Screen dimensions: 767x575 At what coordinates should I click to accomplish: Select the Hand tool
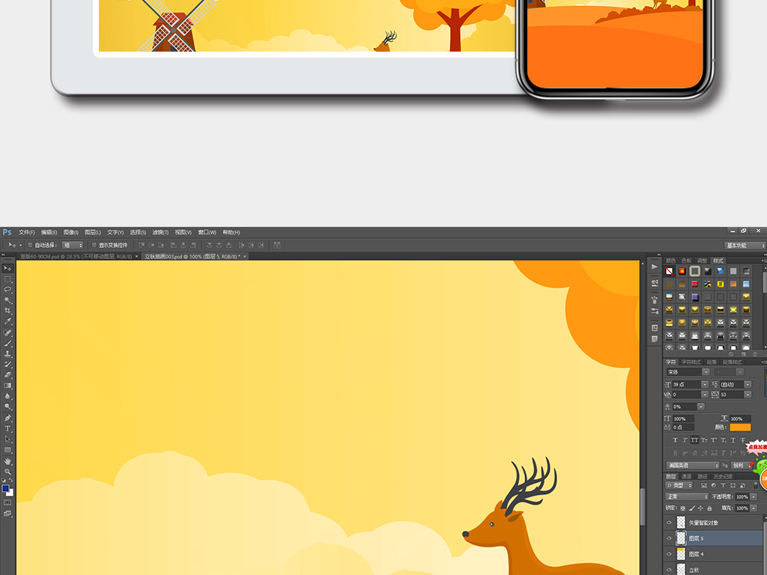coord(7,461)
